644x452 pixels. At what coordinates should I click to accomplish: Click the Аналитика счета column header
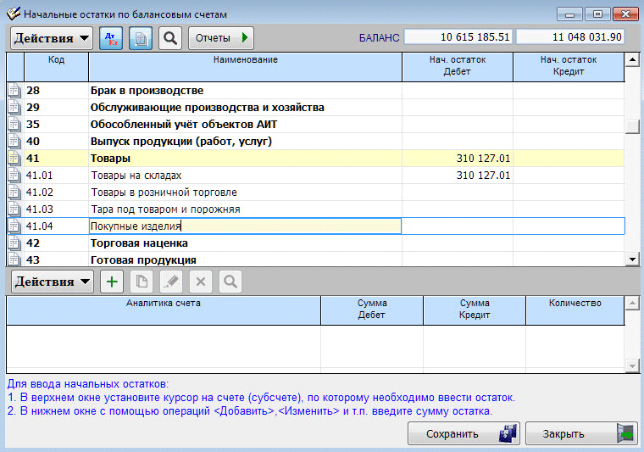[x=164, y=310]
